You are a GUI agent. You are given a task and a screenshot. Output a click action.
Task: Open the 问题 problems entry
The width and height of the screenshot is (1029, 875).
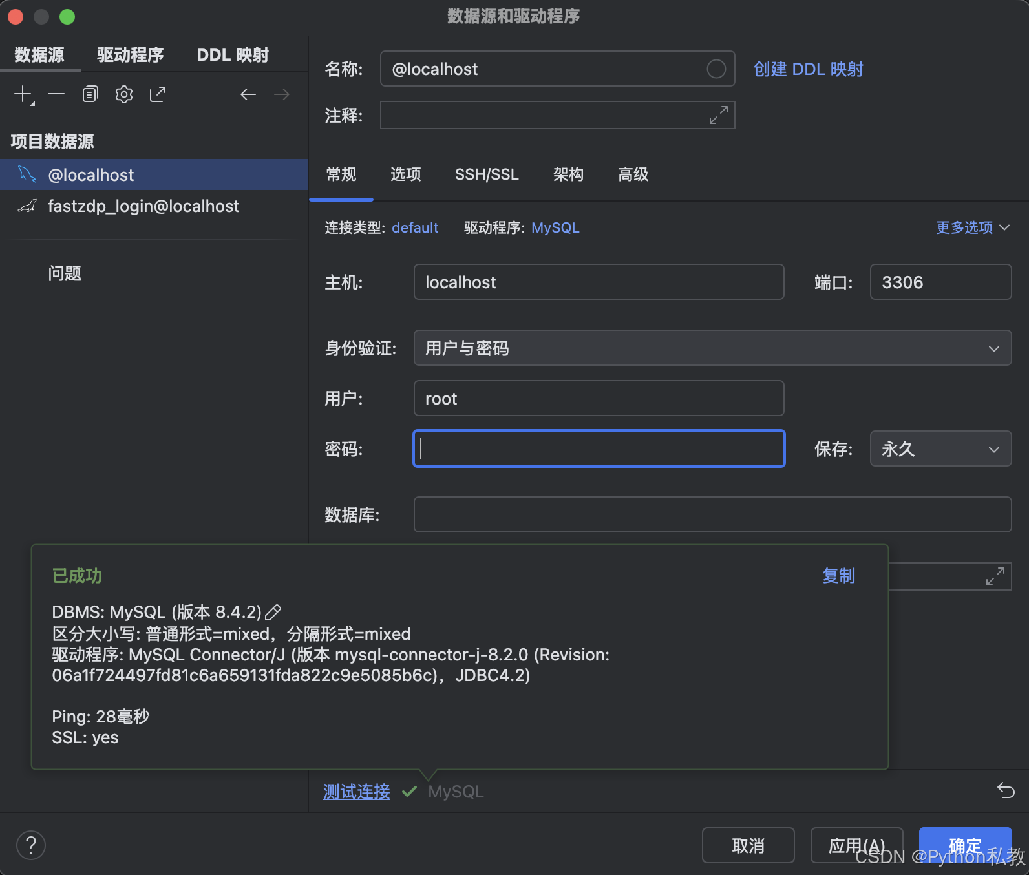click(65, 273)
